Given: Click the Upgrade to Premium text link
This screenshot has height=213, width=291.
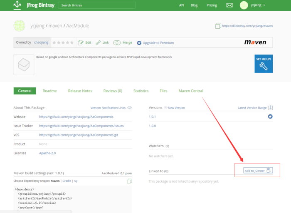Looking at the screenshot, I should pos(158,43).
